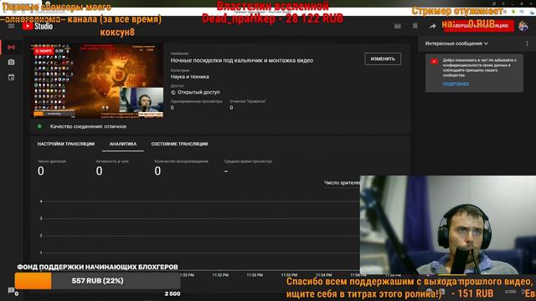Expand the Интересные сообщения chat dropdown
536x301 pixels.
coord(456,43)
